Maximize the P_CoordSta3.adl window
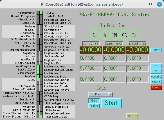This screenshot has width=164, height=120. 150,4
